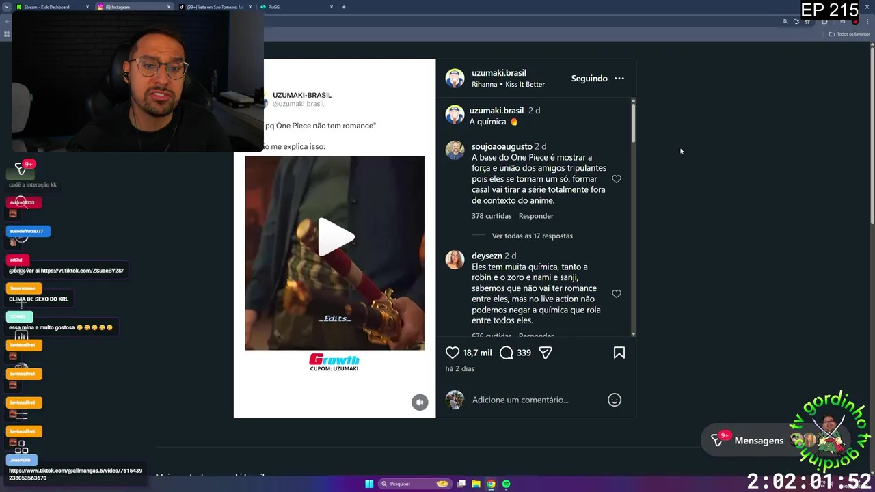Screen dimensions: 875x492
Task: Open Todos os favoritos folder
Action: [849, 34]
